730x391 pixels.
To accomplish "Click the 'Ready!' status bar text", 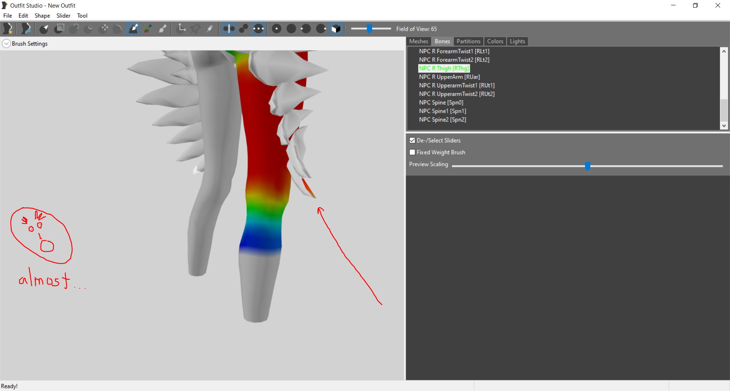I will pos(10,386).
